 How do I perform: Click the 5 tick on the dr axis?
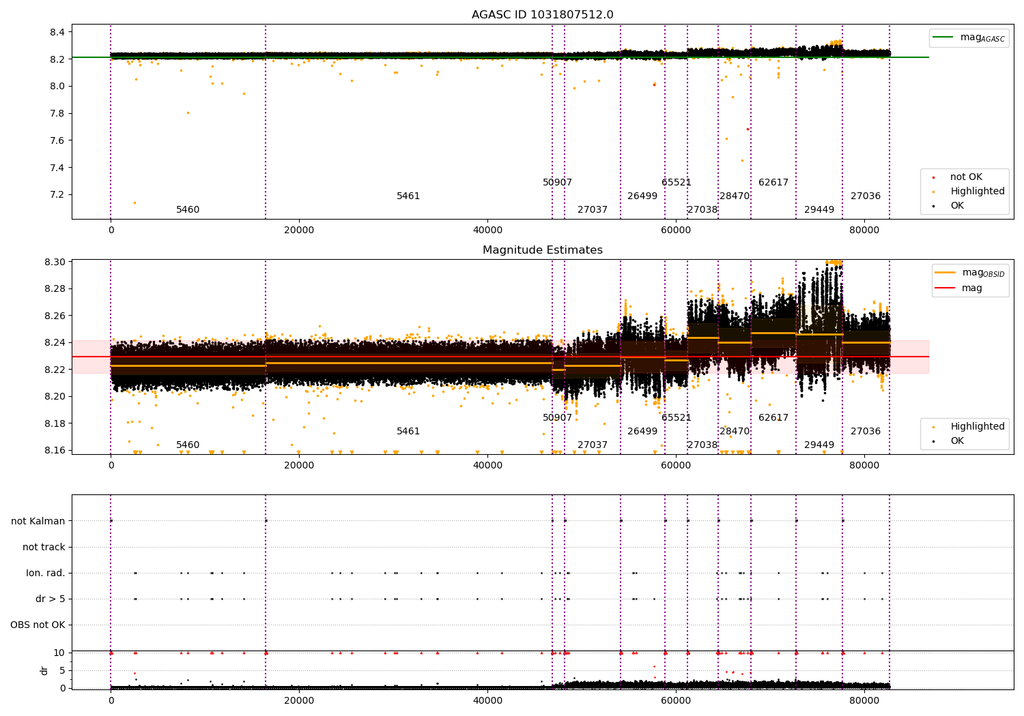tap(62, 670)
